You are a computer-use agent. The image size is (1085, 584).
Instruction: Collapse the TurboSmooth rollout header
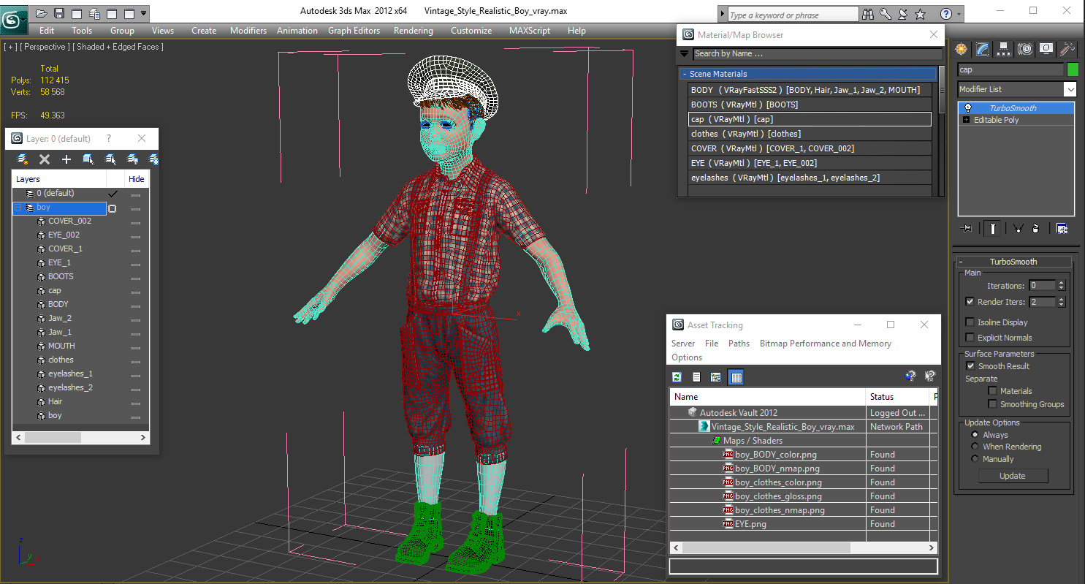[x=1013, y=262]
